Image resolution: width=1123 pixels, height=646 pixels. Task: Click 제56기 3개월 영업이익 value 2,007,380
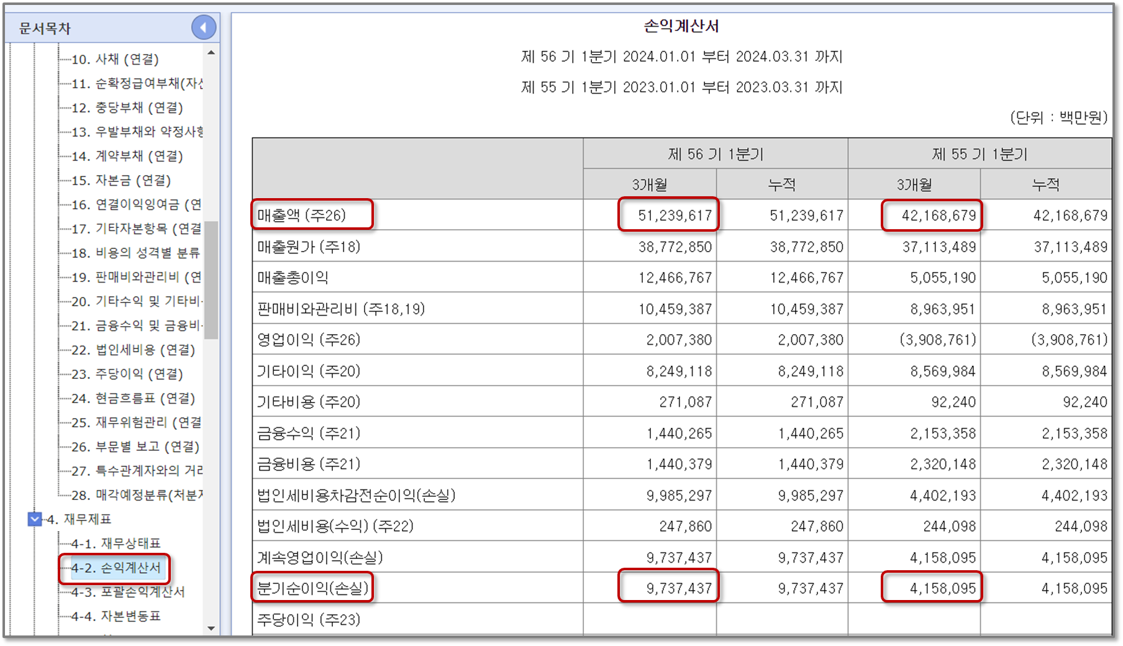(x=679, y=340)
